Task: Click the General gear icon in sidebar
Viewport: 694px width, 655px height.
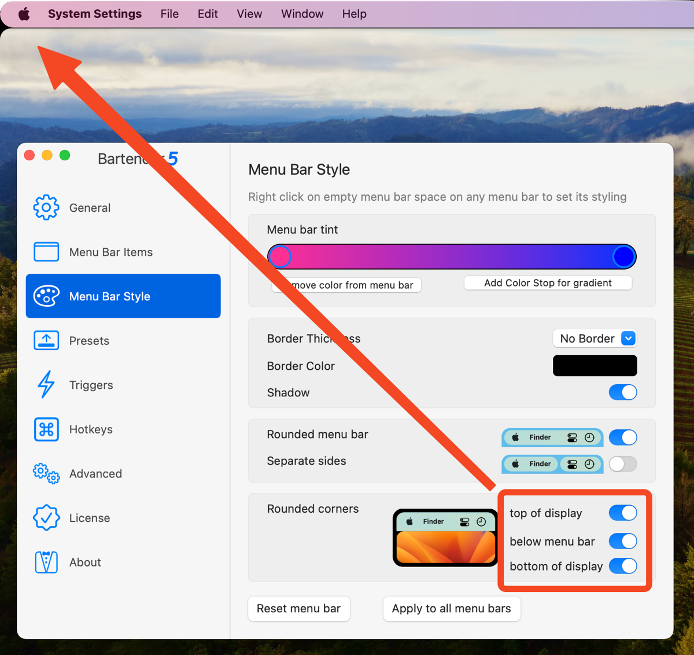Action: 46,208
